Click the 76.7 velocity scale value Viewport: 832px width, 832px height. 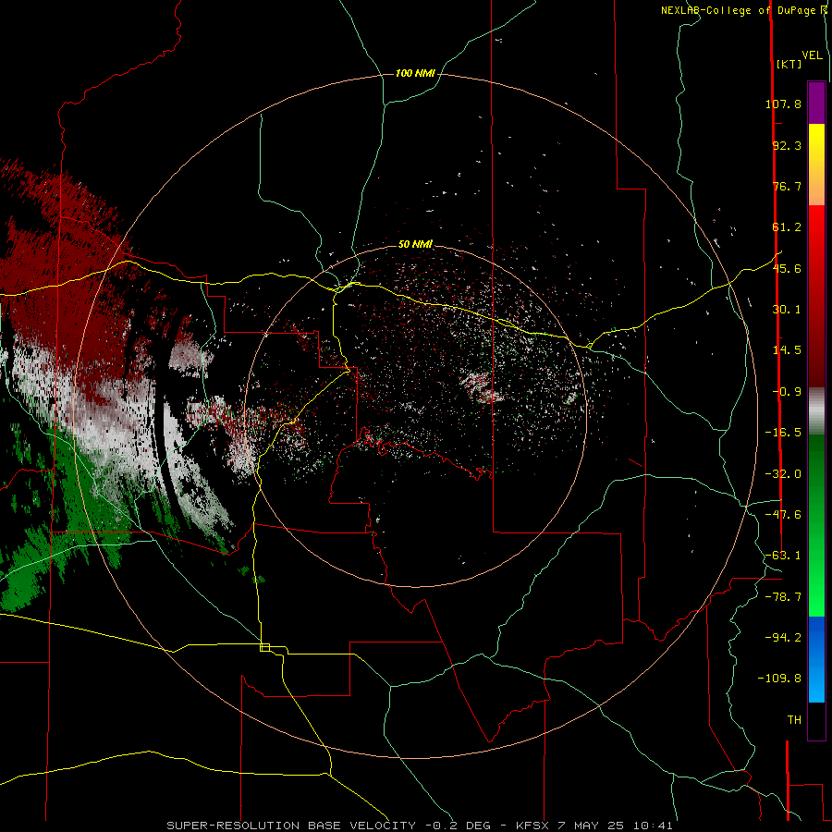[787, 186]
